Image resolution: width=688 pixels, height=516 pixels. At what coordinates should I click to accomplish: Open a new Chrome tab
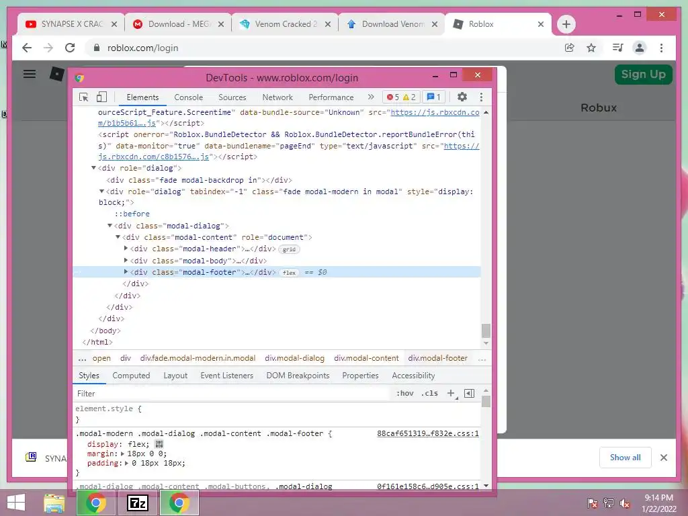[x=566, y=24]
